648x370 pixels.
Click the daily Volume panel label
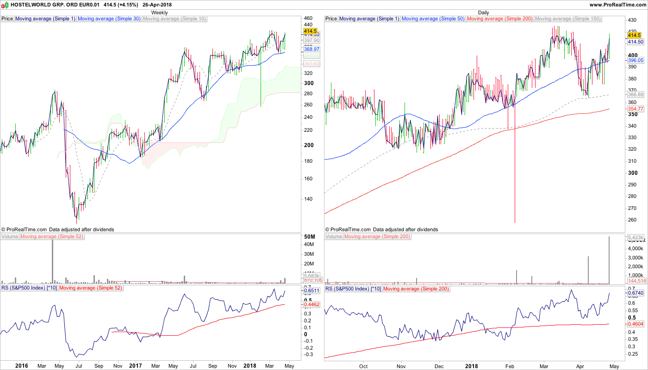(x=334, y=237)
